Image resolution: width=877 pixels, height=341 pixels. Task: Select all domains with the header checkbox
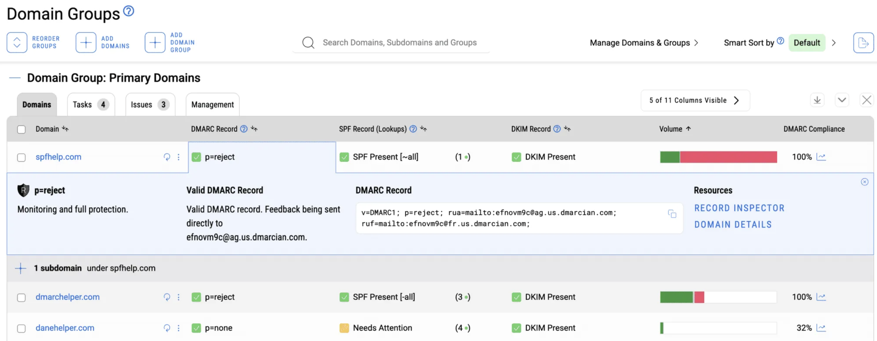tap(22, 129)
